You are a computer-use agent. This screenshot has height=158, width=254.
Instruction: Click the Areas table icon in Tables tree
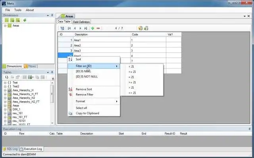[10, 106]
